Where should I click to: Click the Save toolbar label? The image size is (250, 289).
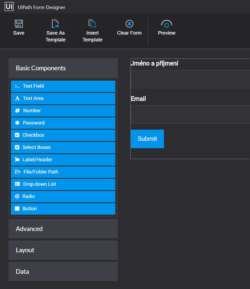pyautogui.click(x=19, y=33)
